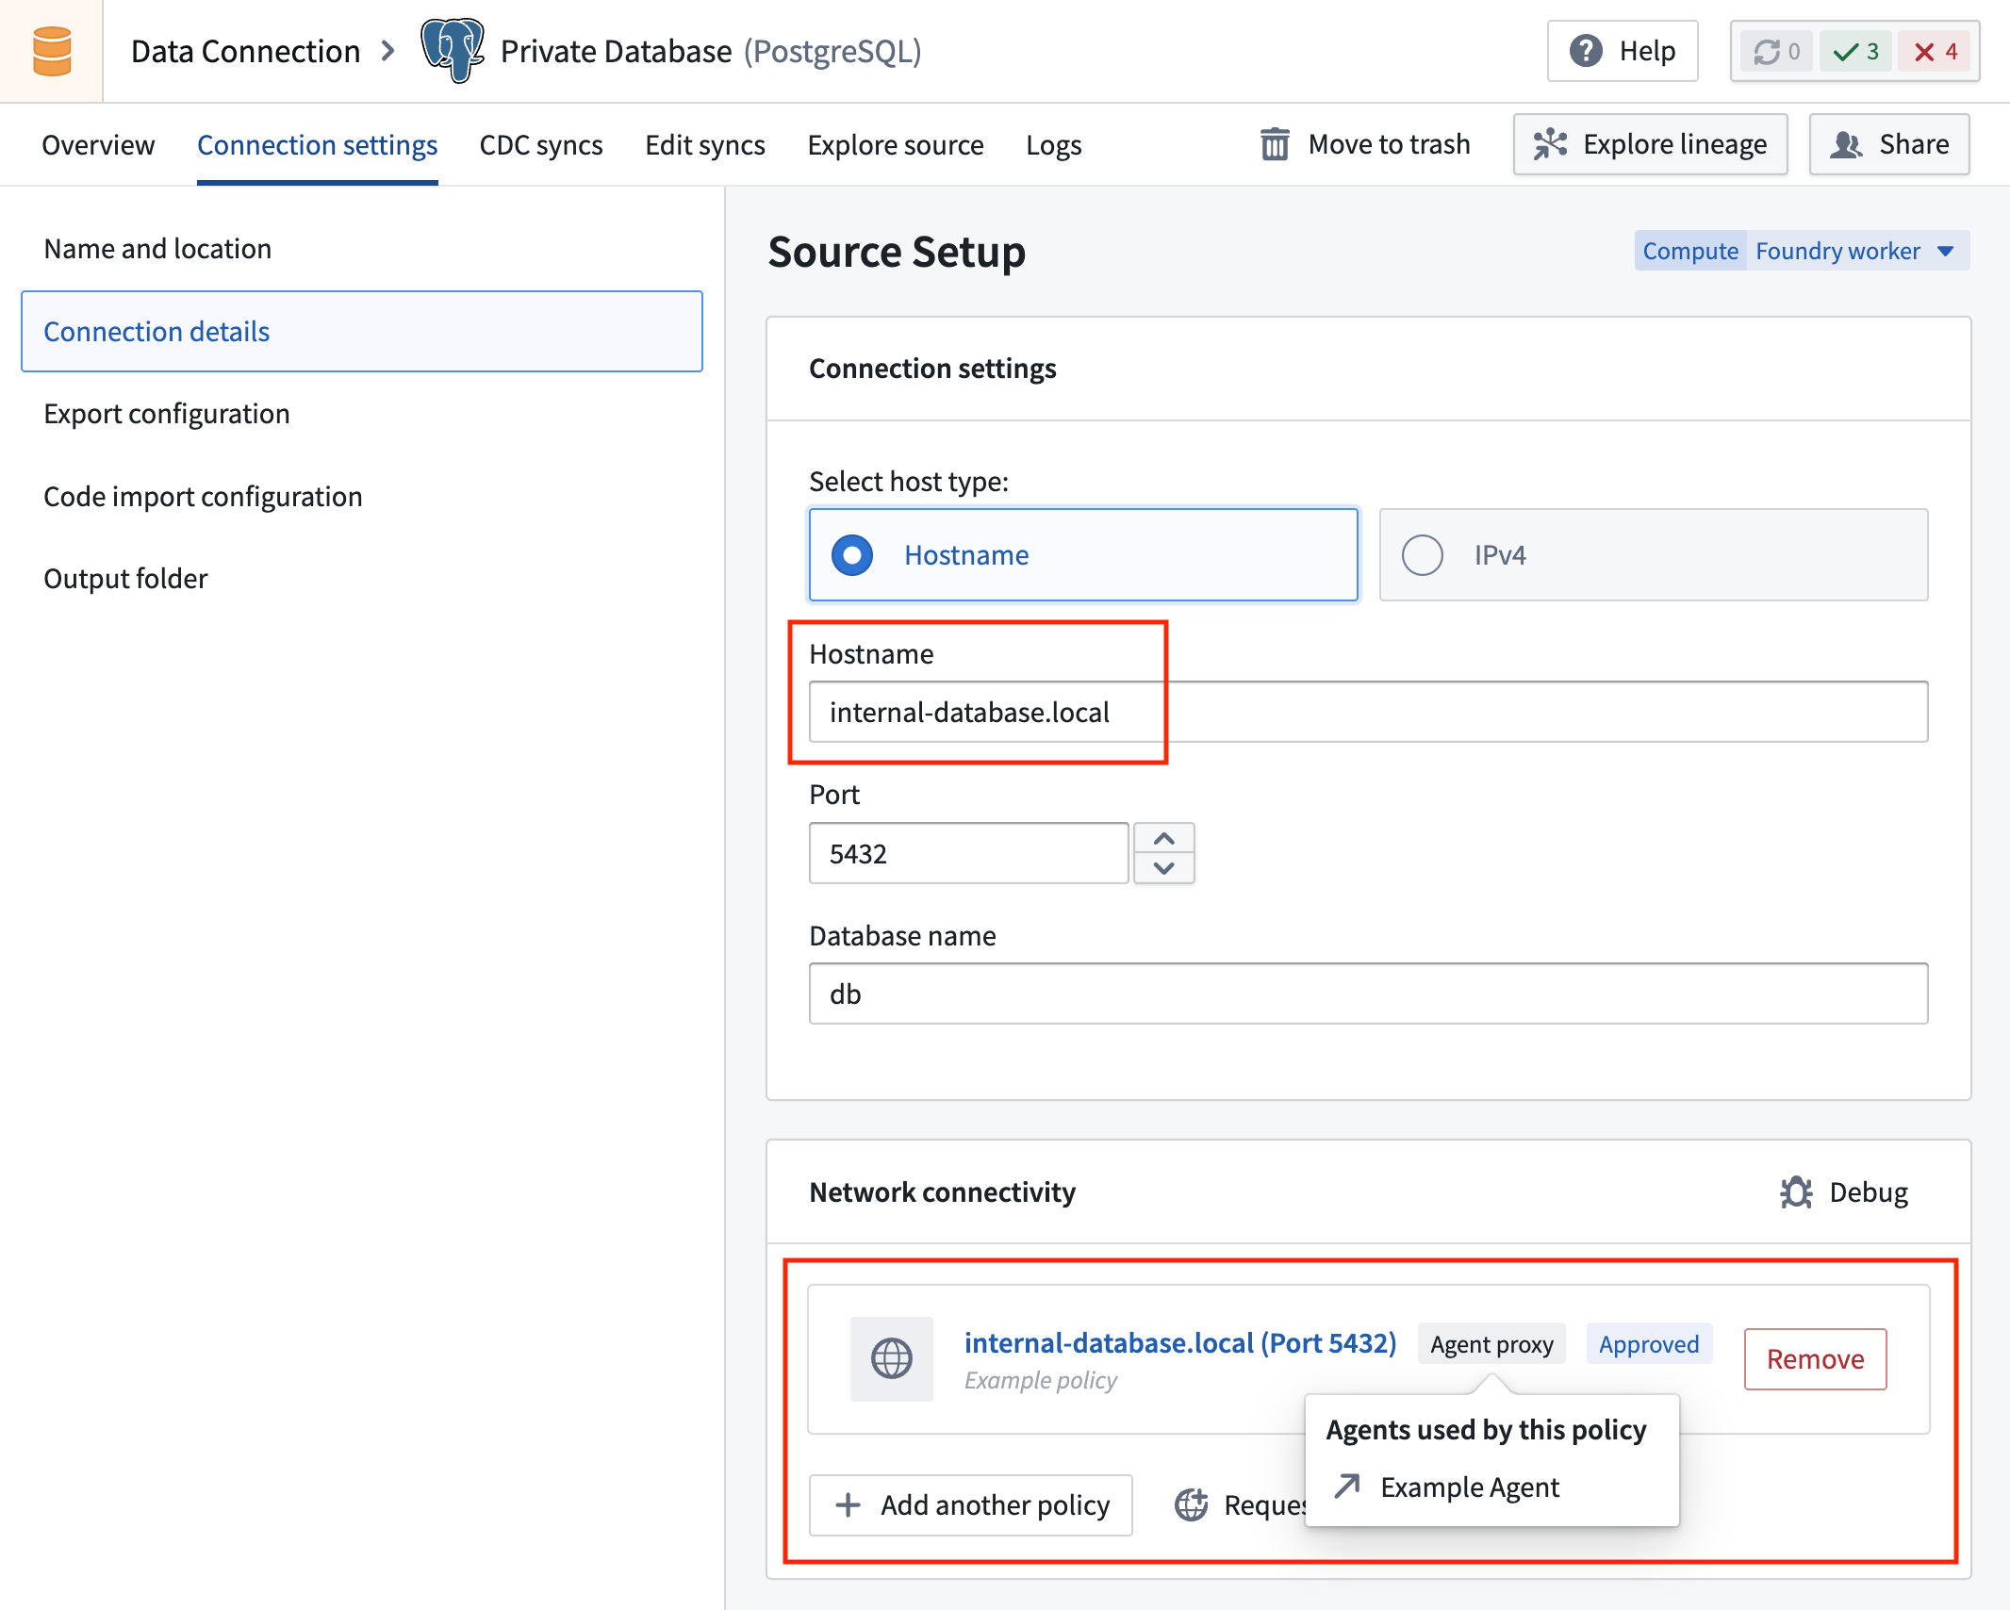Click the Remove button for the network policy

(1814, 1359)
